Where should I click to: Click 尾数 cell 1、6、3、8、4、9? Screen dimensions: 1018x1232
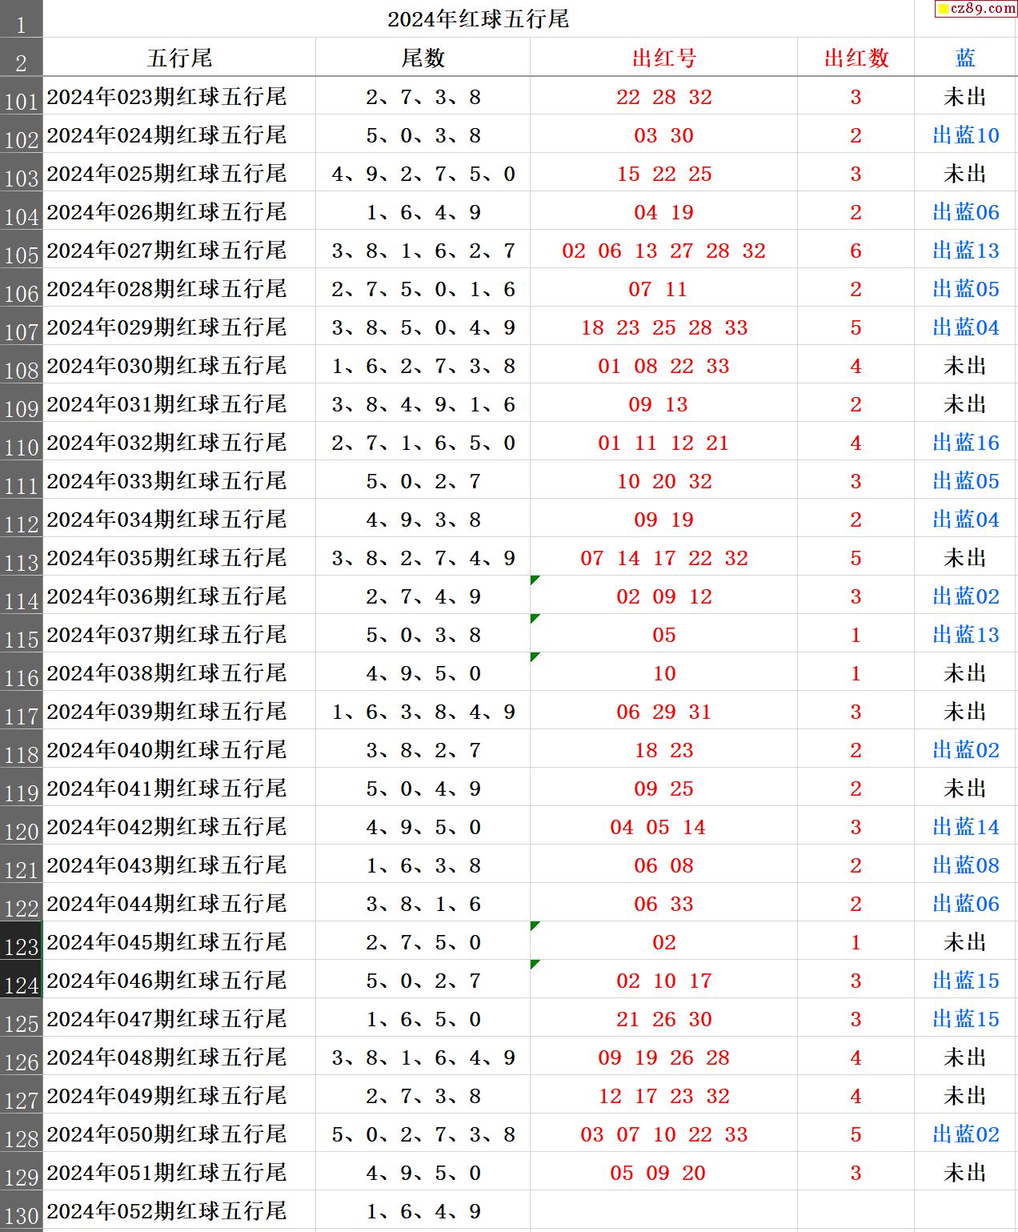tap(423, 712)
